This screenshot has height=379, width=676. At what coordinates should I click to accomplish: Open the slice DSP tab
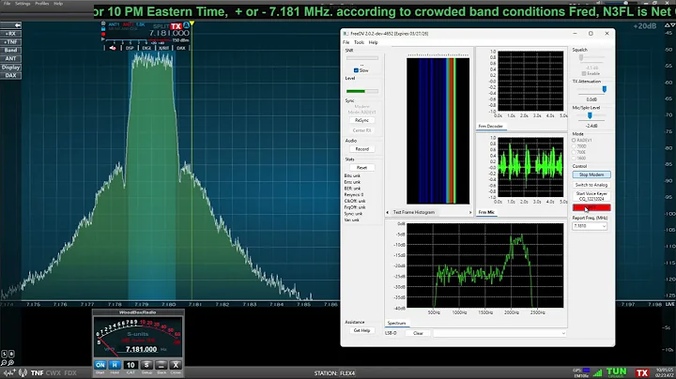130,48
